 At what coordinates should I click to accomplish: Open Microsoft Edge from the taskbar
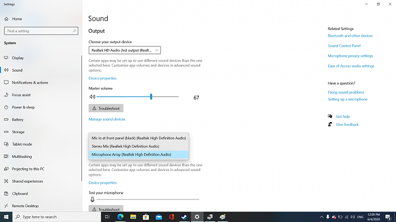[120, 217]
